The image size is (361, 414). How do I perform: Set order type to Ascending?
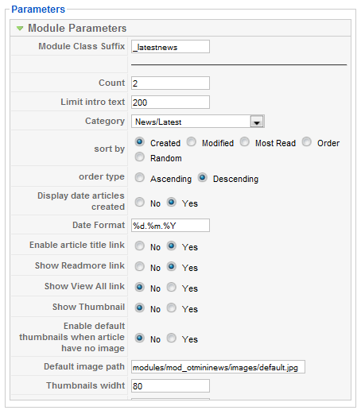point(139,177)
